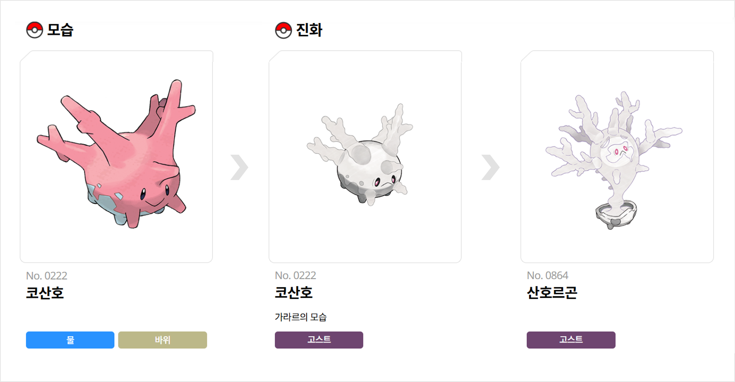Image resolution: width=735 pixels, height=382 pixels.
Task: Click No. 0222 under the pink 코산호
Action: (x=47, y=276)
